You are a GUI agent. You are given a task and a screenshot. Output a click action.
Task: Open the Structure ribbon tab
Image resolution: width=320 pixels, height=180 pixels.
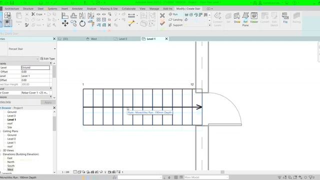click(28, 9)
